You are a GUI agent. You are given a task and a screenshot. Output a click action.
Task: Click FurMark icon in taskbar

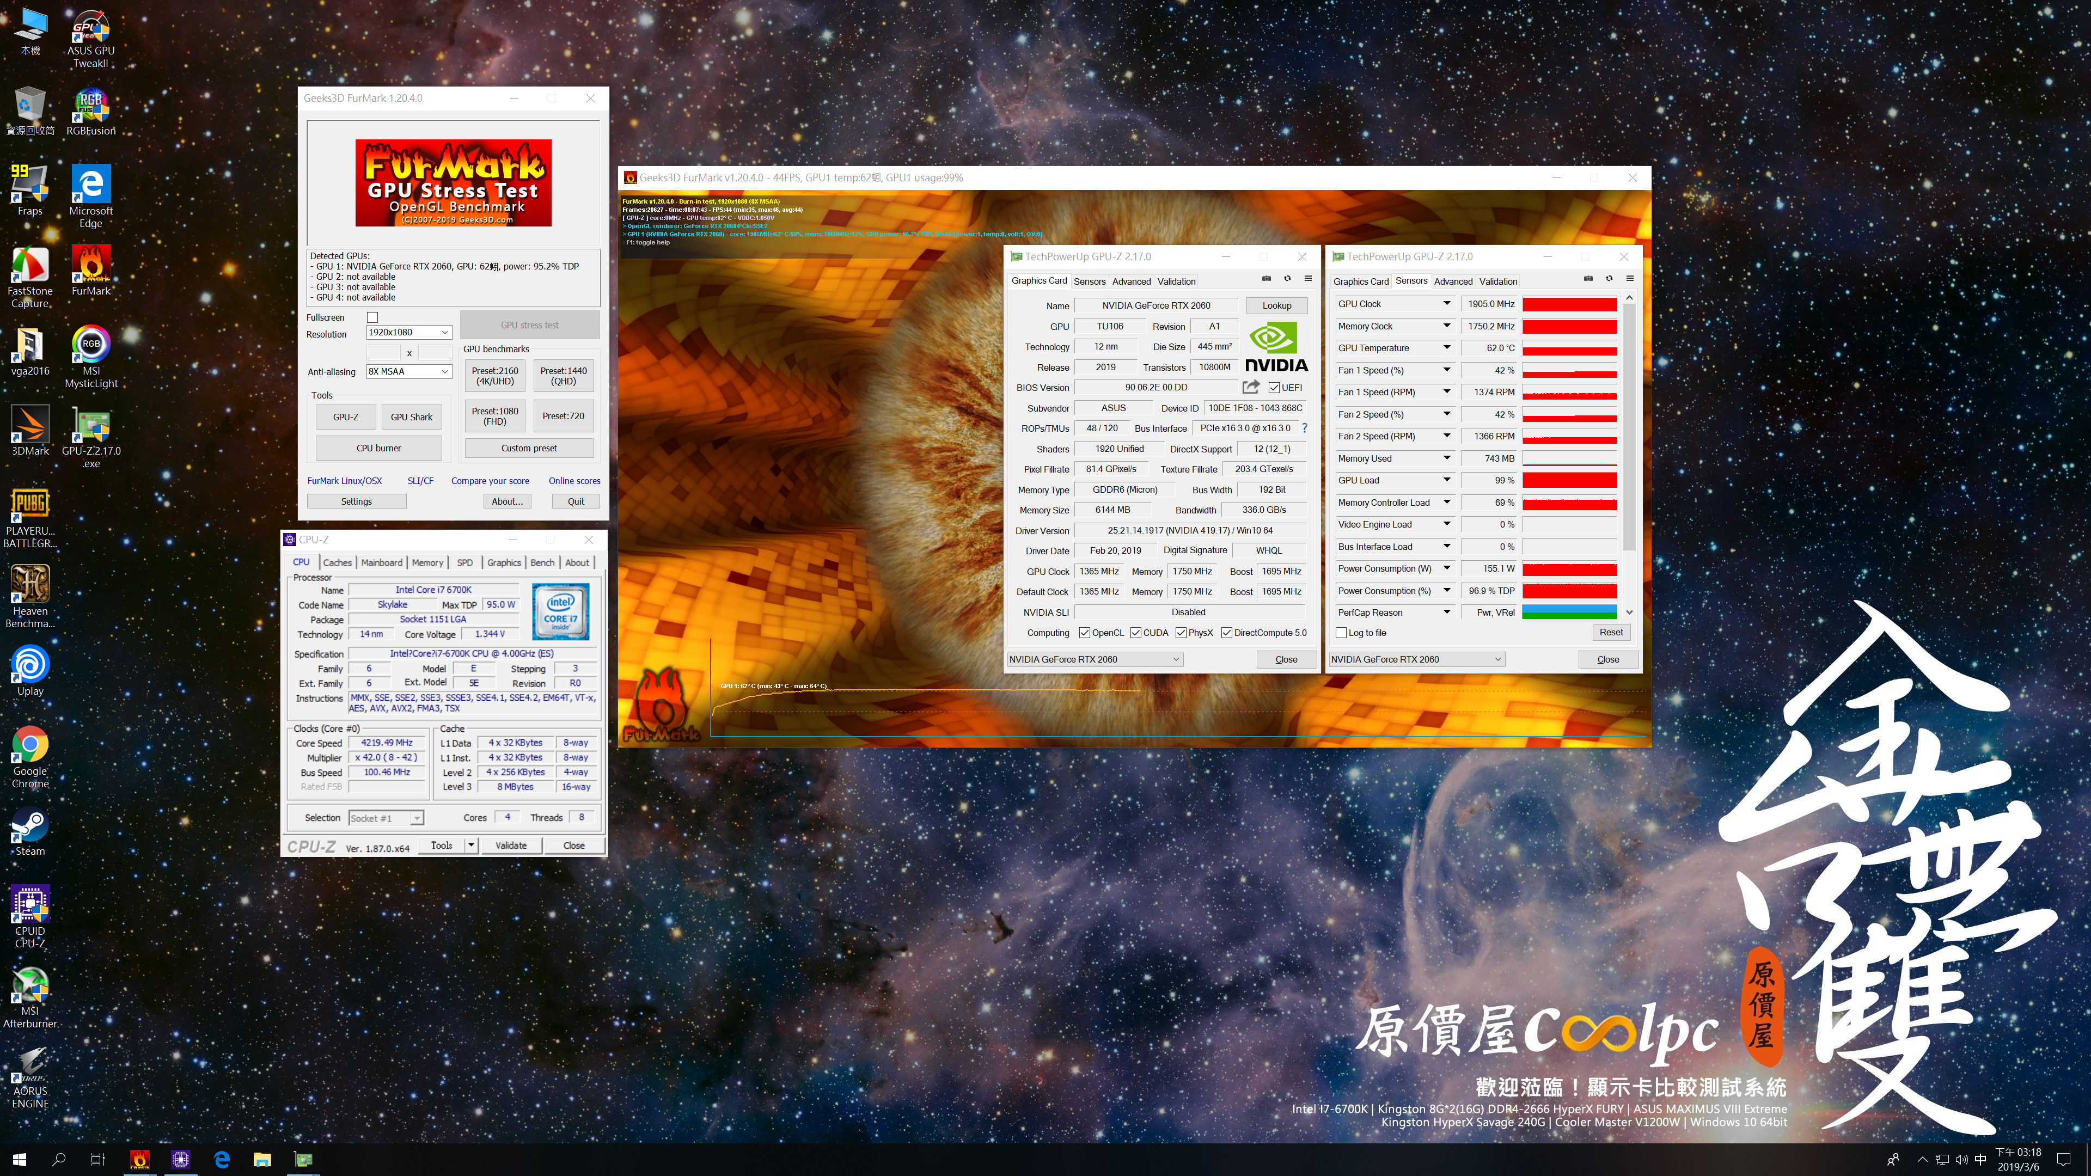139,1159
